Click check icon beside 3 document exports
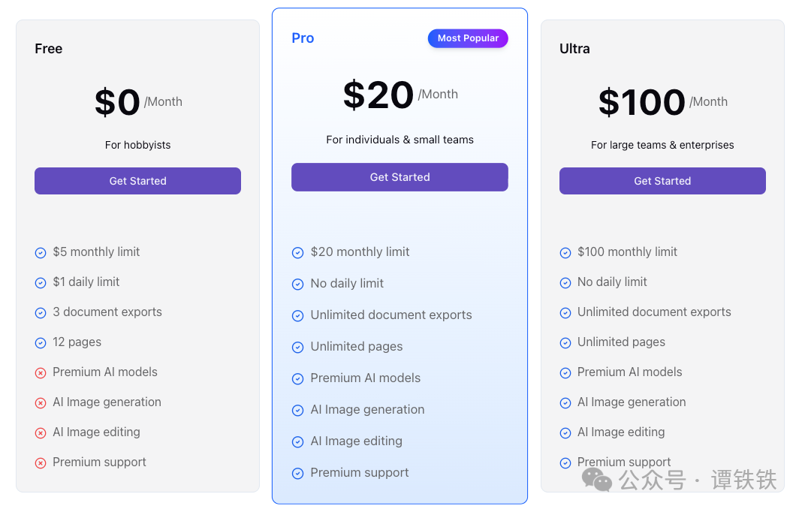The image size is (802, 512). (41, 313)
